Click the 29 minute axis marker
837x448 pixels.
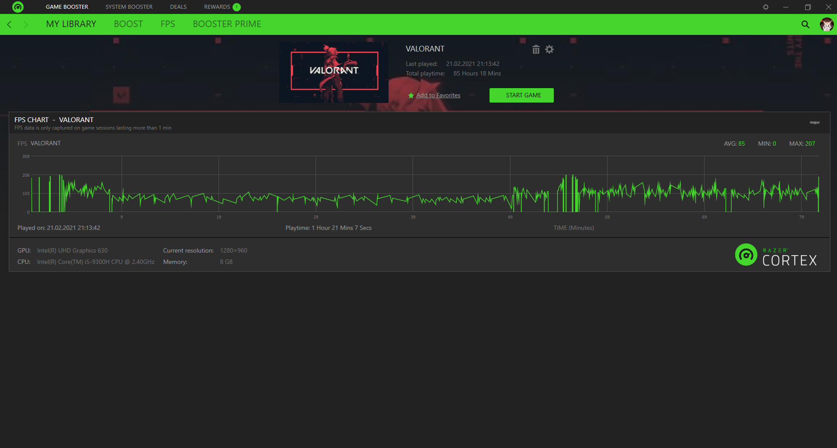316,217
